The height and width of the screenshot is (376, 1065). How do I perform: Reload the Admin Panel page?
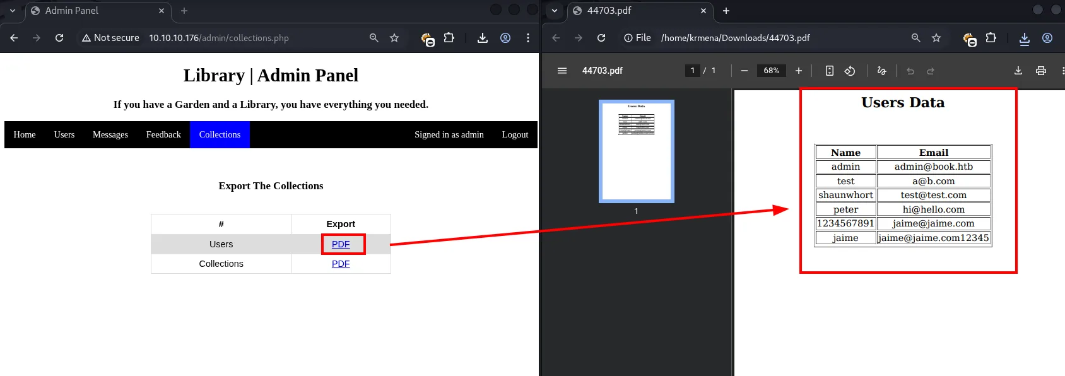(59, 38)
